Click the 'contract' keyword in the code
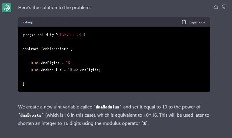 coord(31,49)
